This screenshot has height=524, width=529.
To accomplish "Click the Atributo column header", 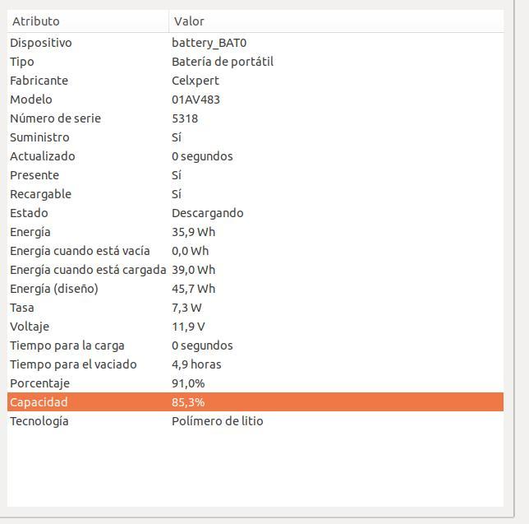I will click(x=88, y=21).
